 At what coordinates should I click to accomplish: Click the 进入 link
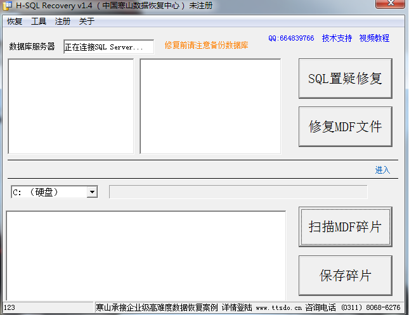[x=382, y=170]
